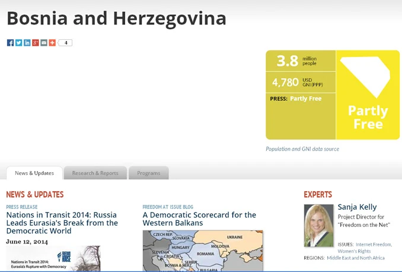Open the Programs tab
This screenshot has height=272, width=402.
click(x=149, y=173)
